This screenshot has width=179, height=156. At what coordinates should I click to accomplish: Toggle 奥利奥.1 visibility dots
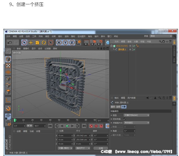coord(133,50)
